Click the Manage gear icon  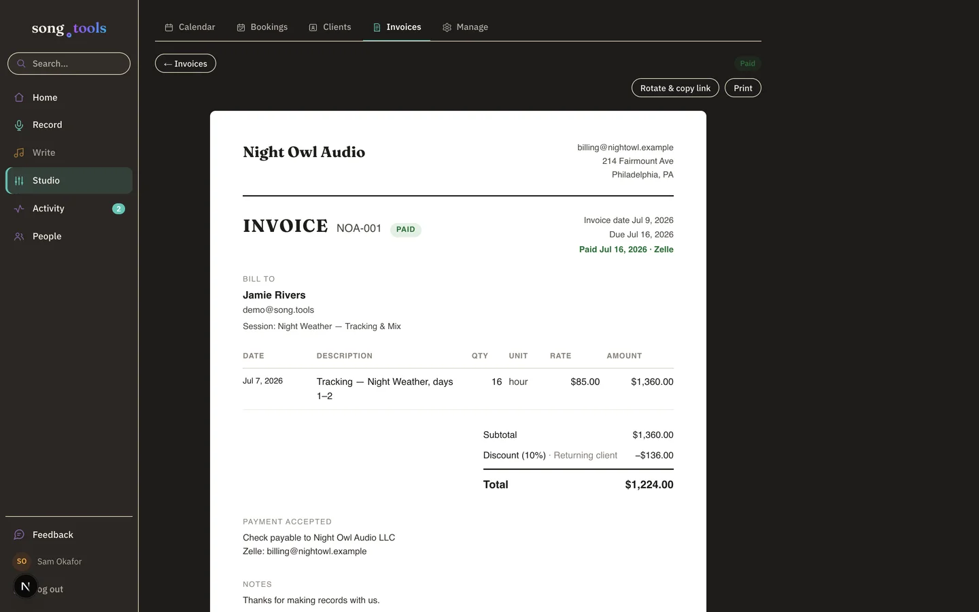click(447, 27)
